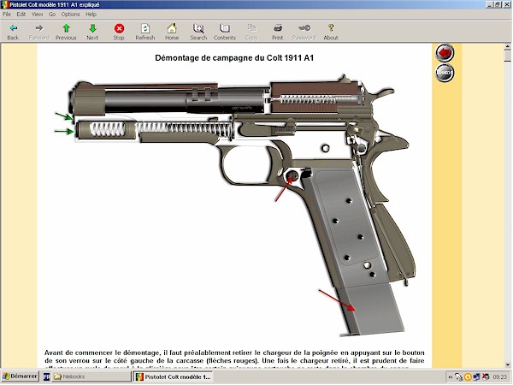Switch to hlebooks taskbar window
513x385 pixels.
[x=91, y=376]
